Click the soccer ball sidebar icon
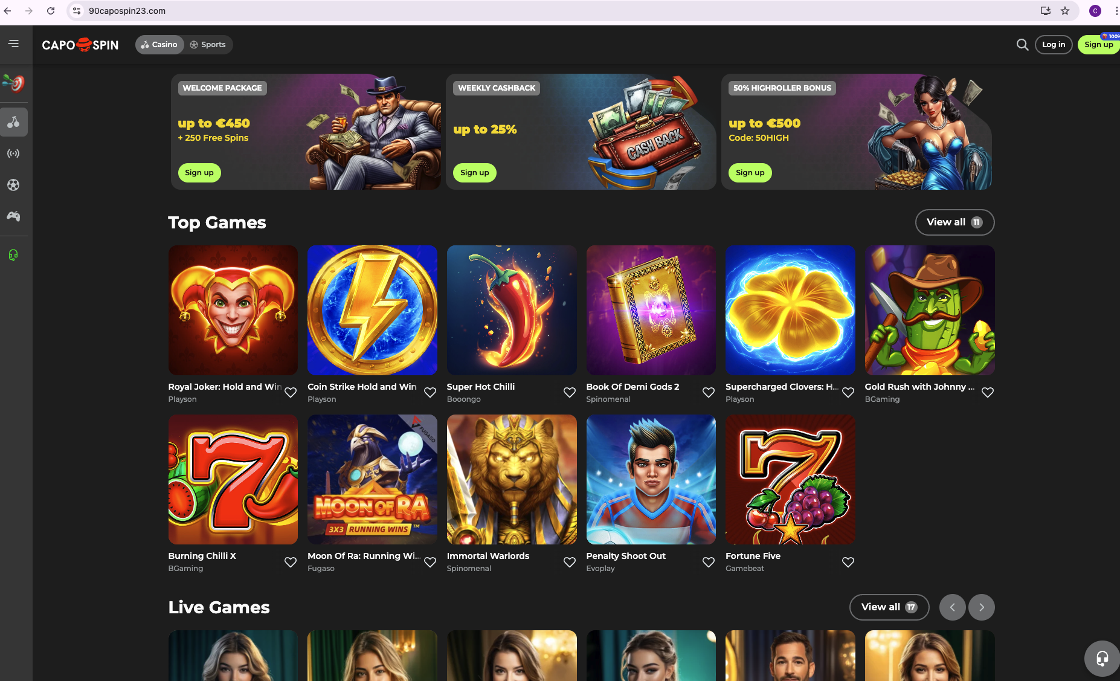The height and width of the screenshot is (681, 1120). (13, 185)
